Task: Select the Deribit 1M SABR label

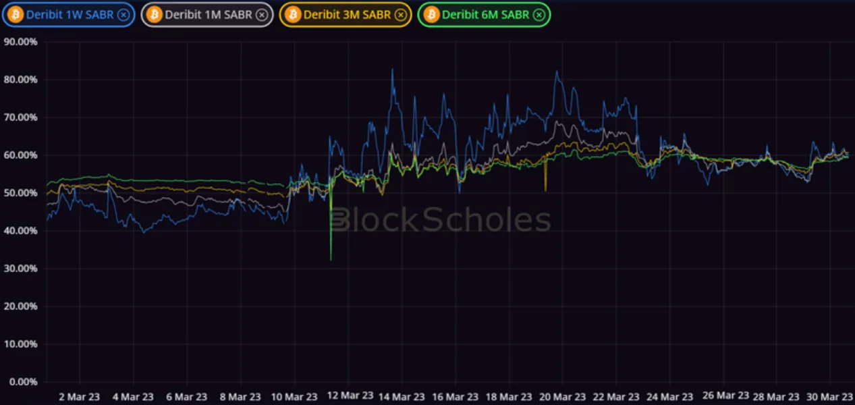Action: (x=208, y=14)
